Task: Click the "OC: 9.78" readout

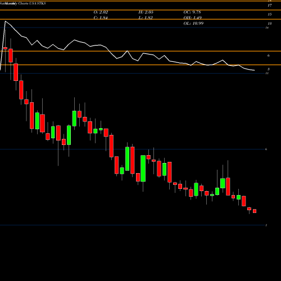Action: click(x=192, y=12)
